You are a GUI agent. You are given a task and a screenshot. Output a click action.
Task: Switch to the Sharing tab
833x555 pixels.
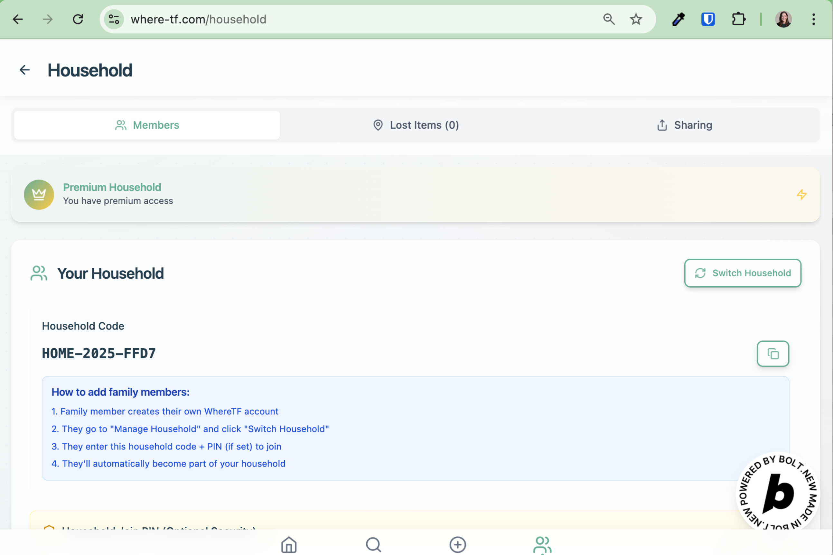pyautogui.click(x=684, y=125)
